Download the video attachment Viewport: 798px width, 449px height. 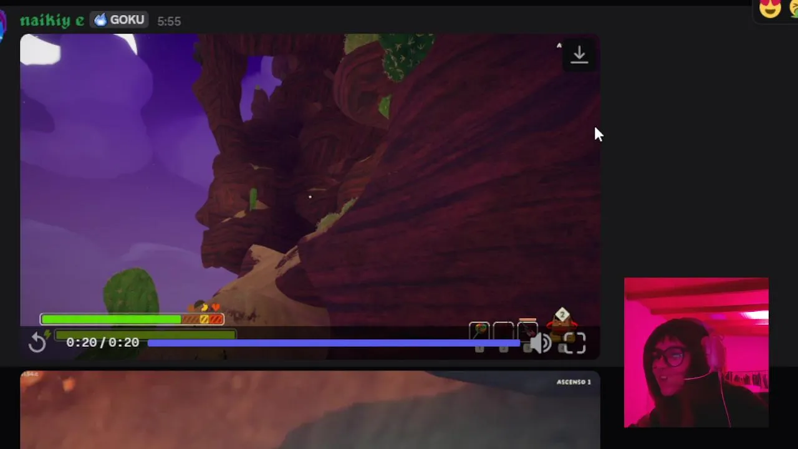(x=579, y=55)
